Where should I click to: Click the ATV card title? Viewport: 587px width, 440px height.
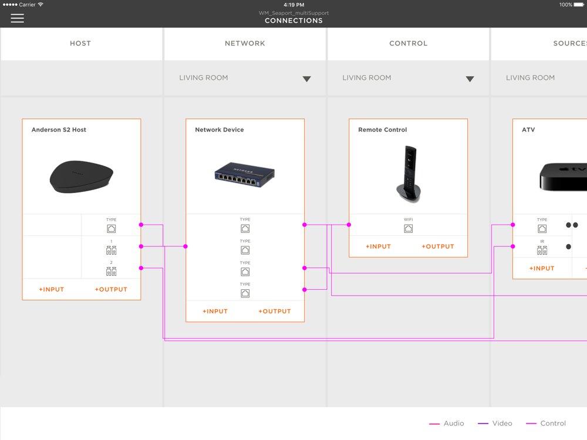coord(528,130)
